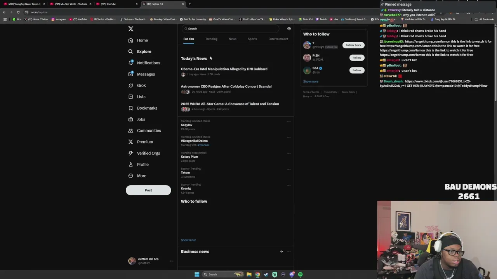Open the Privacy Policy link
Screen dimensions: 497x279
tap(330, 92)
